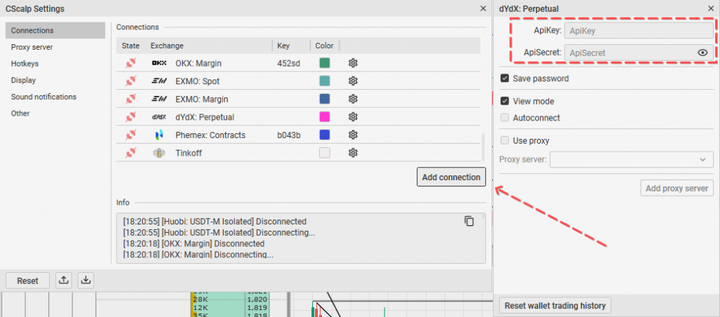Change the blue color swatch for EXMO: Margin

click(325, 99)
